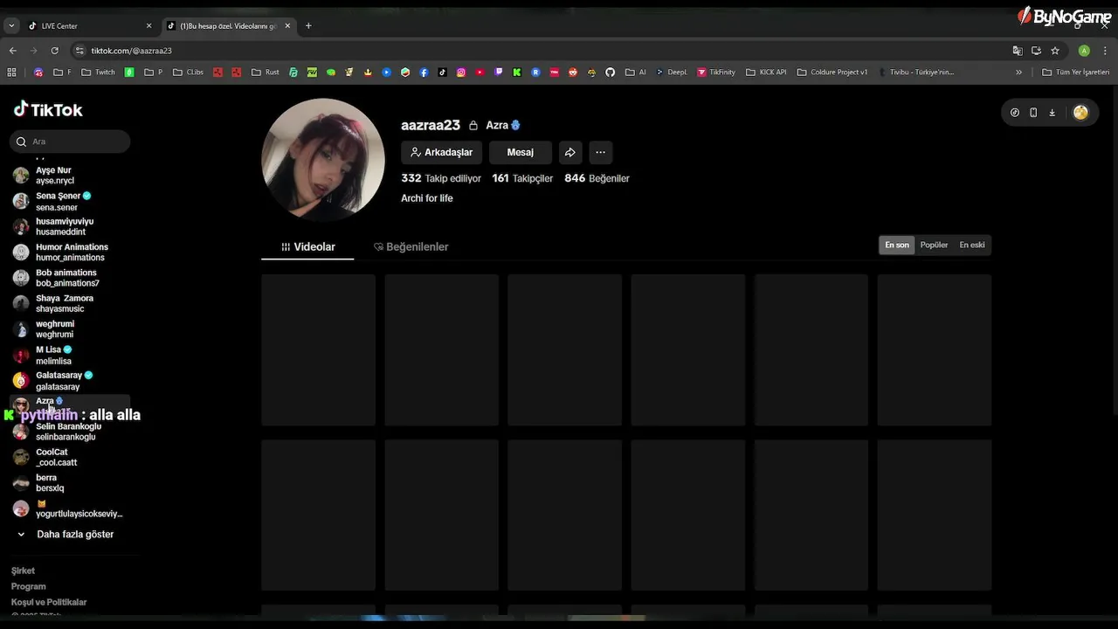Click the Arkadaşlar button
Image resolution: width=1118 pixels, height=629 pixels.
(x=441, y=152)
